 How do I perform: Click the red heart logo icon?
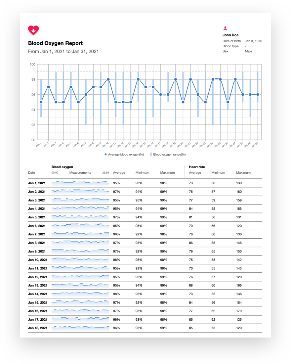[33, 30]
